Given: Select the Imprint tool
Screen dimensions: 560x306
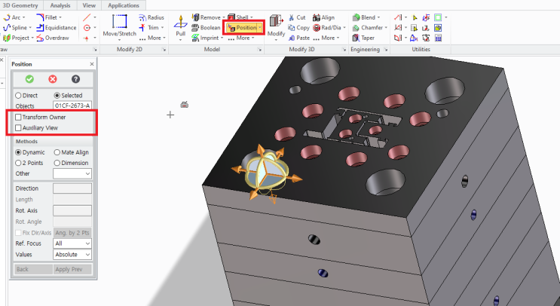Looking at the screenshot, I should (205, 38).
